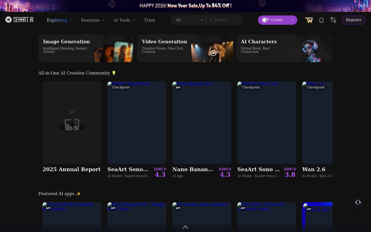Image resolution: width=371 pixels, height=232 pixels.
Task: Click the SeaArt.AI logo
Action: [x=19, y=20]
